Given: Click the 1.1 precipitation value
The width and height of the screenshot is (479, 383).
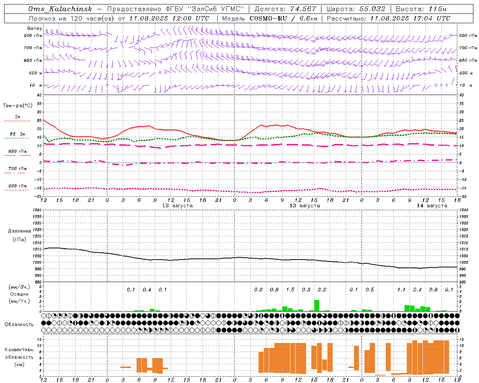Looking at the screenshot, I should tap(401, 290).
